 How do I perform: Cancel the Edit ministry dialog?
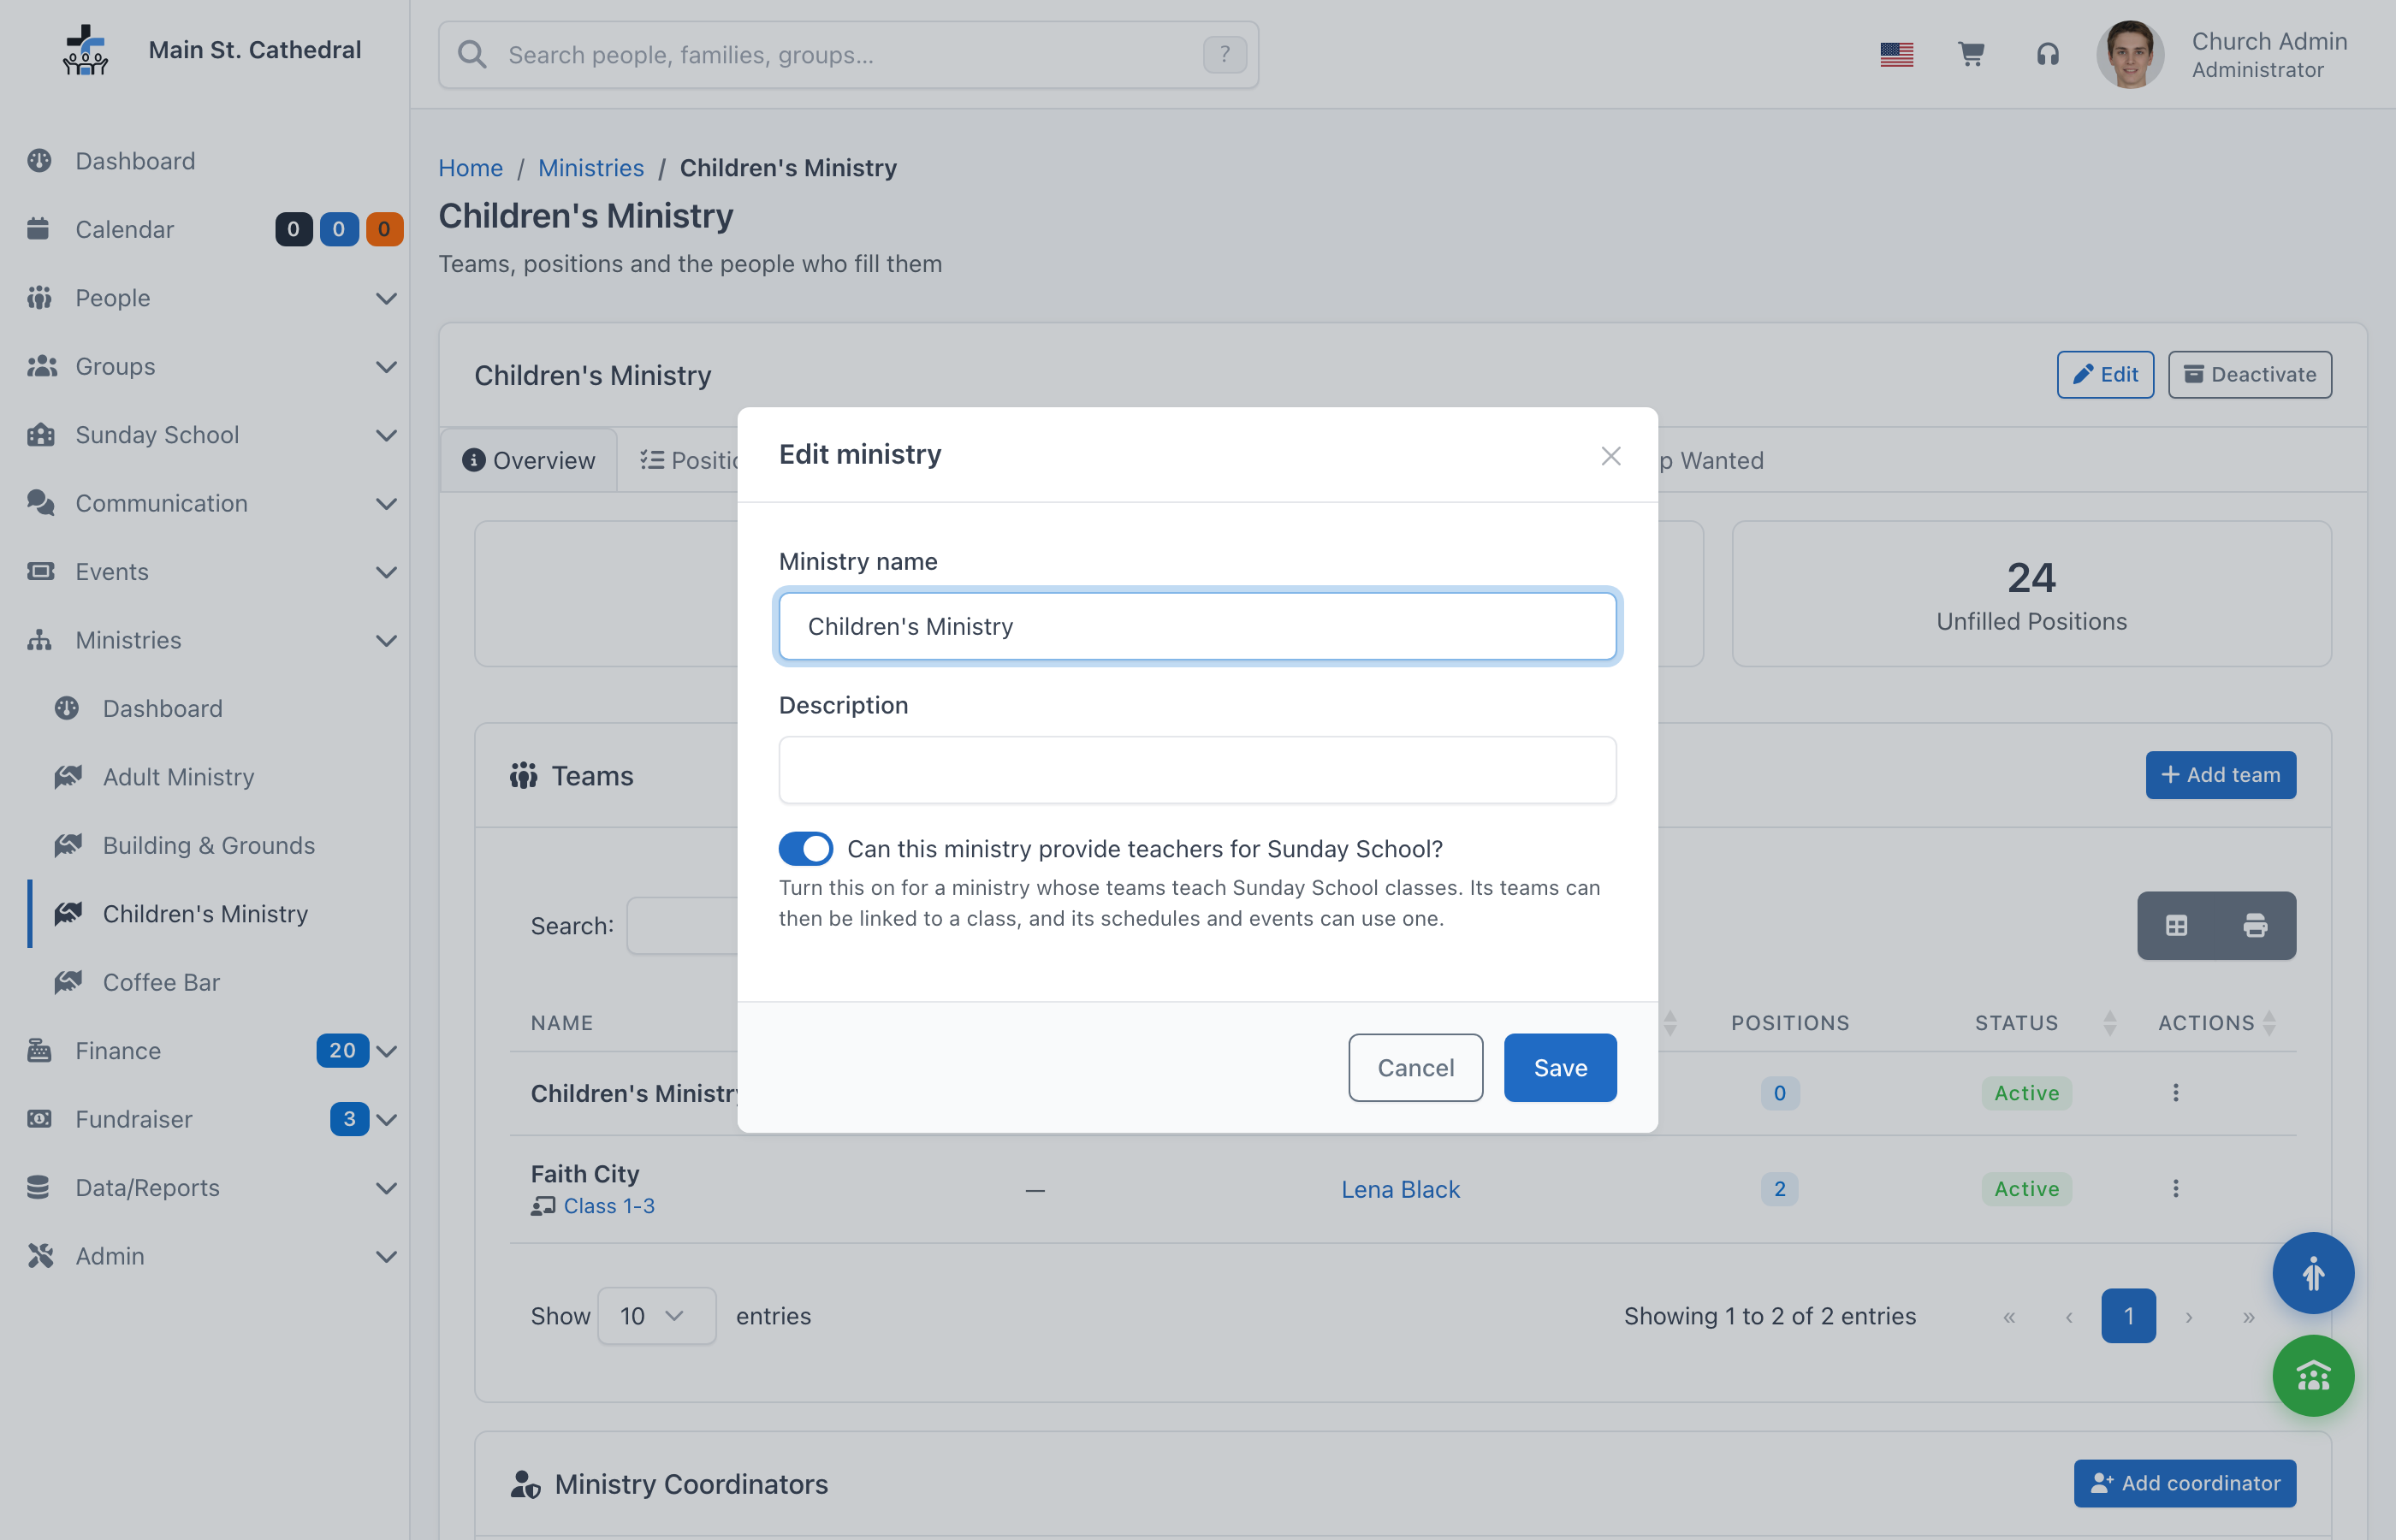(1415, 1067)
